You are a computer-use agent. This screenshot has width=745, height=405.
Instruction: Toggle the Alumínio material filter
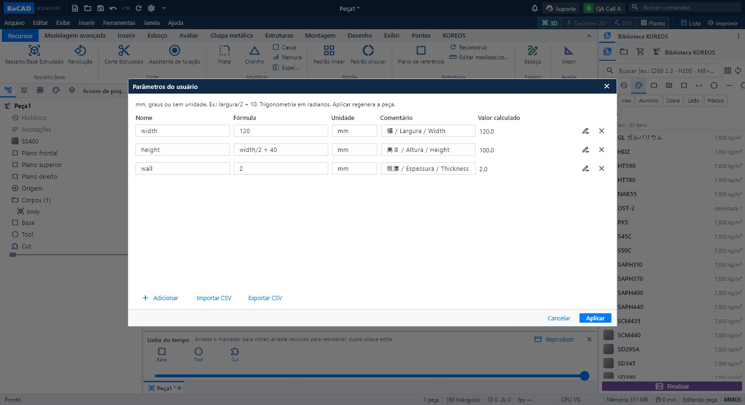649,101
